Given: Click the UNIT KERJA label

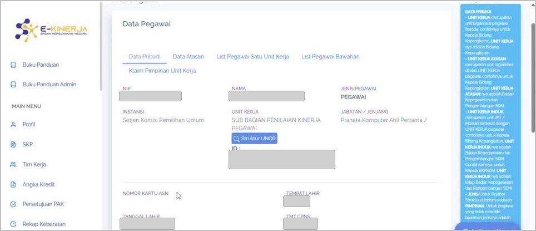Looking at the screenshot, I should pyautogui.click(x=245, y=112).
